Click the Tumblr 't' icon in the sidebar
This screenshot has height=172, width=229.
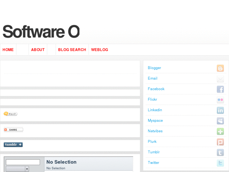click(220, 153)
